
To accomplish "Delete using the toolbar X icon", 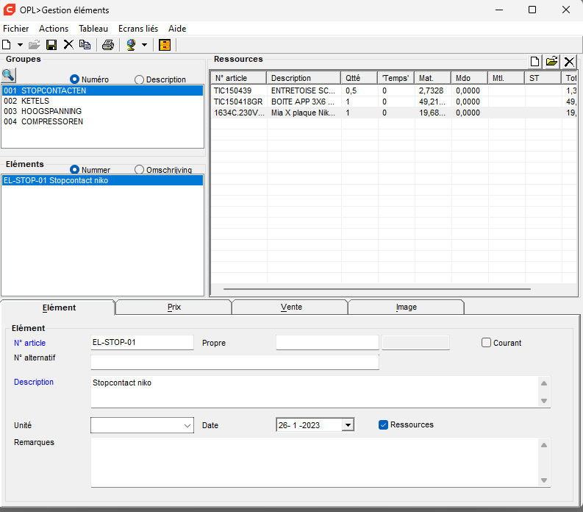I will point(68,45).
